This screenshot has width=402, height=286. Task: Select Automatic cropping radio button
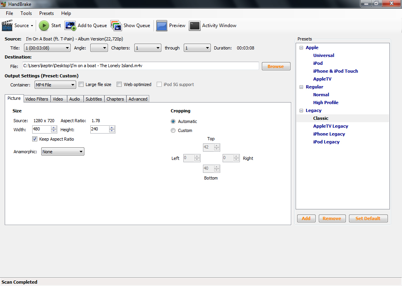click(173, 121)
